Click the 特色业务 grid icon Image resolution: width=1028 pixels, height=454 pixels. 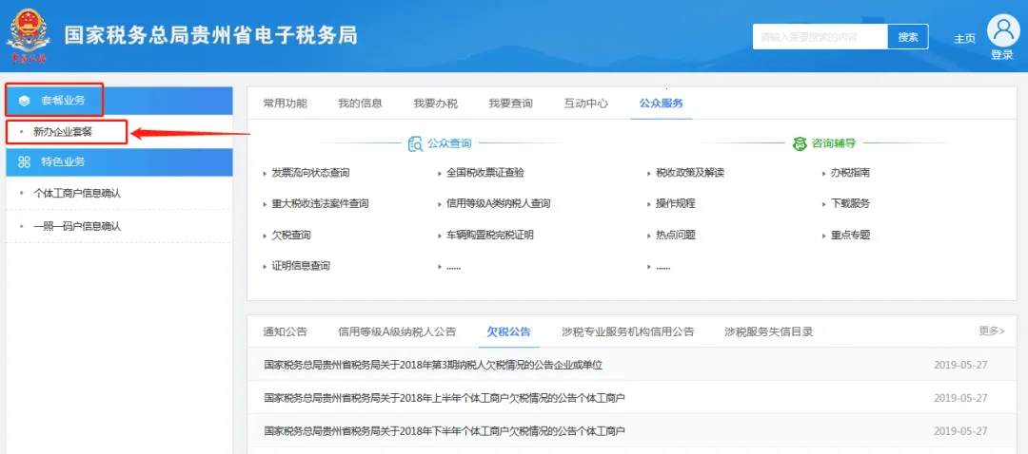pos(25,162)
